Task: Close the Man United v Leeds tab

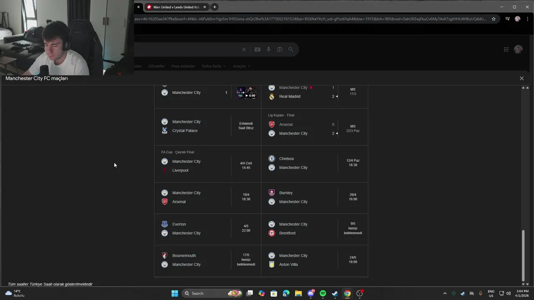Action: click(204, 7)
